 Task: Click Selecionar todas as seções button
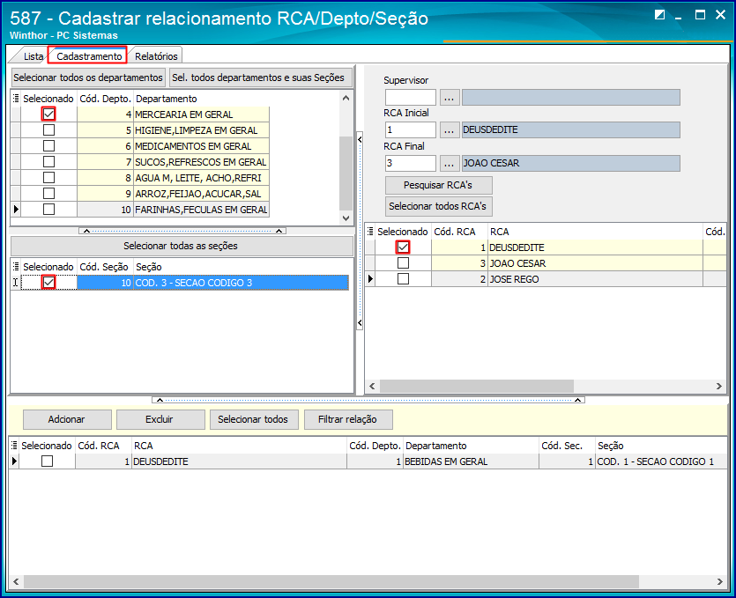(x=181, y=246)
